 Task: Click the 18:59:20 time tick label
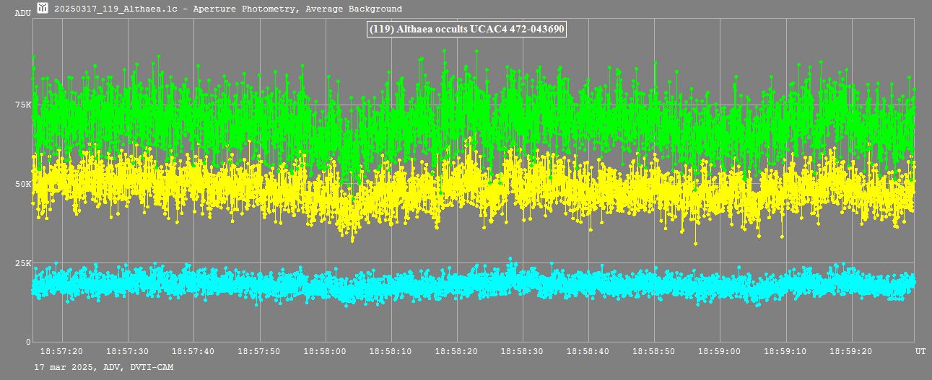click(x=852, y=351)
